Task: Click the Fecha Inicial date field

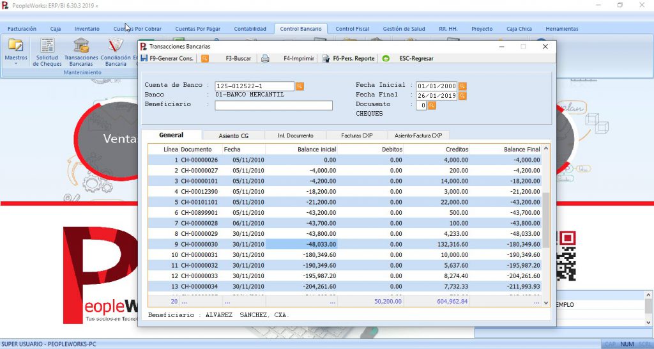Action: point(436,86)
